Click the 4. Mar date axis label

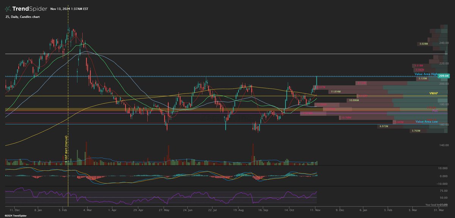87,209
